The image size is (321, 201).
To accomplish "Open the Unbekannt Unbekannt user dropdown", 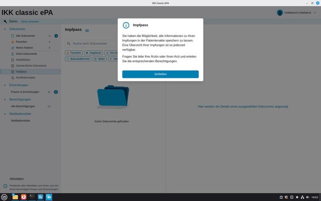I will [x=296, y=13].
